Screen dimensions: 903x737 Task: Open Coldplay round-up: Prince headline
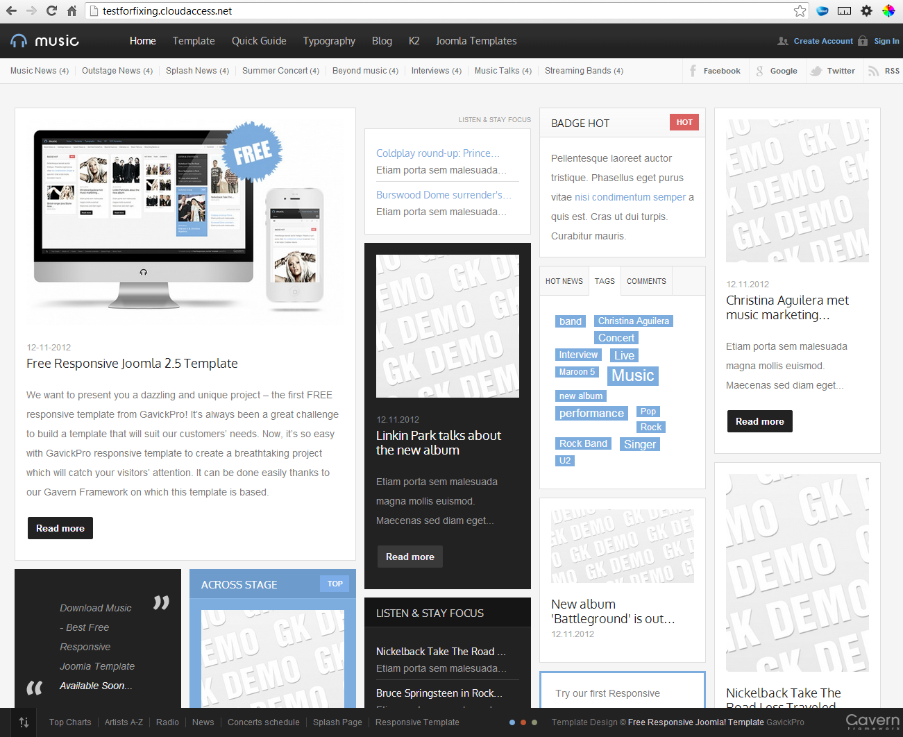(x=437, y=153)
